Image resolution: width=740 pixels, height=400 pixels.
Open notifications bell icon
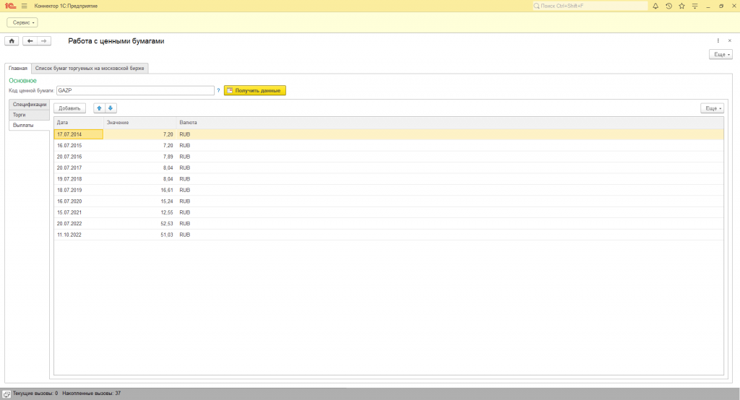pyautogui.click(x=655, y=6)
